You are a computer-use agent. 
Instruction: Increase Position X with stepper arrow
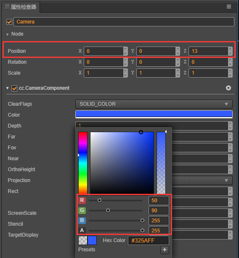point(125,49)
